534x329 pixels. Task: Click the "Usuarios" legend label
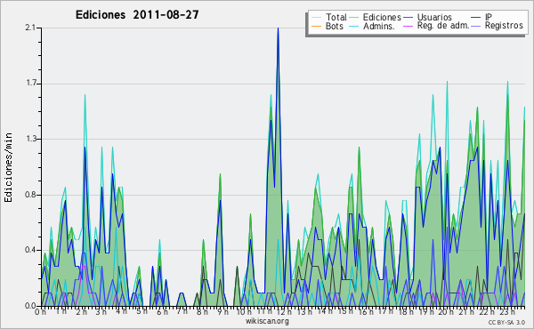(x=434, y=17)
